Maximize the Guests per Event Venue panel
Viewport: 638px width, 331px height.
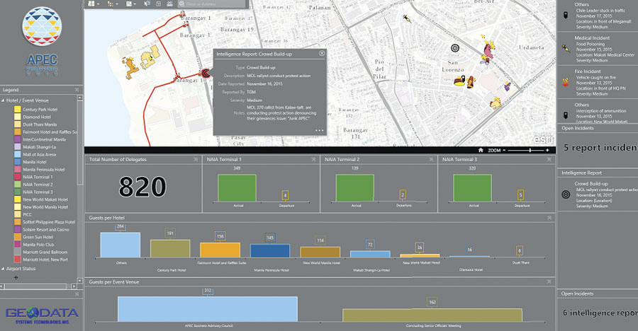click(x=549, y=281)
